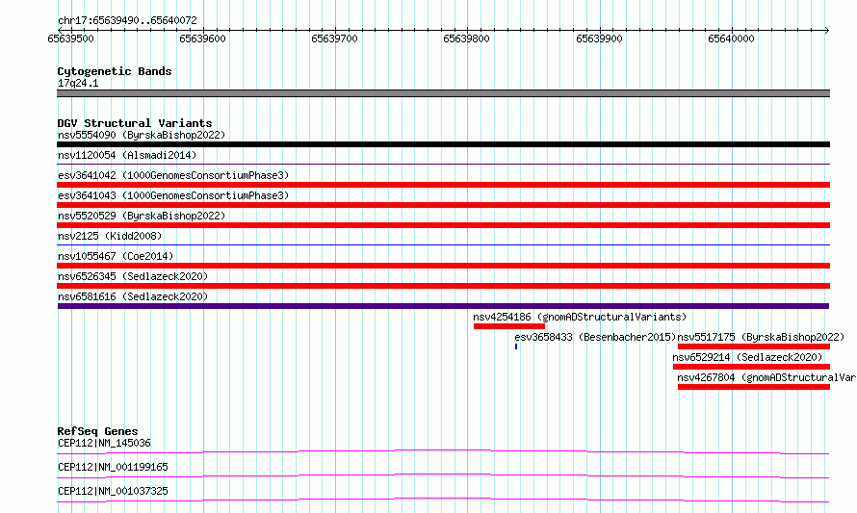The image size is (857, 513).
Task: Click the magenta NM_001037325 transcript line
Action: tap(443, 500)
